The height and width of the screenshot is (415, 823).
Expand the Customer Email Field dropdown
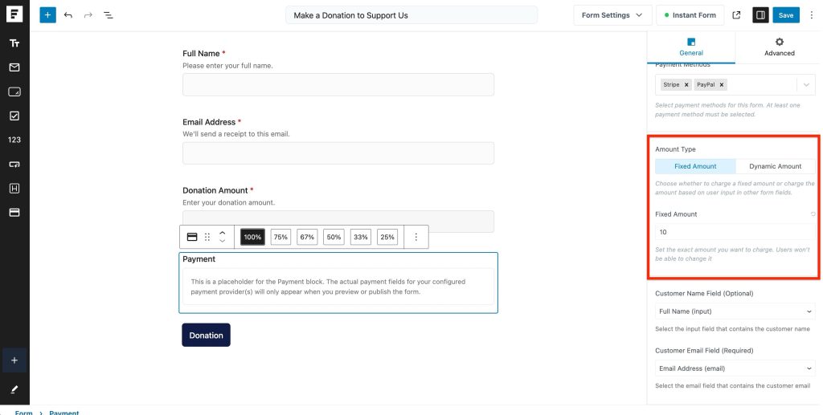[x=735, y=368]
